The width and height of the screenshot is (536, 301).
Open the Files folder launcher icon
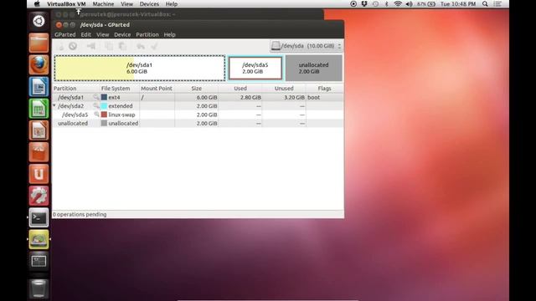(39, 43)
